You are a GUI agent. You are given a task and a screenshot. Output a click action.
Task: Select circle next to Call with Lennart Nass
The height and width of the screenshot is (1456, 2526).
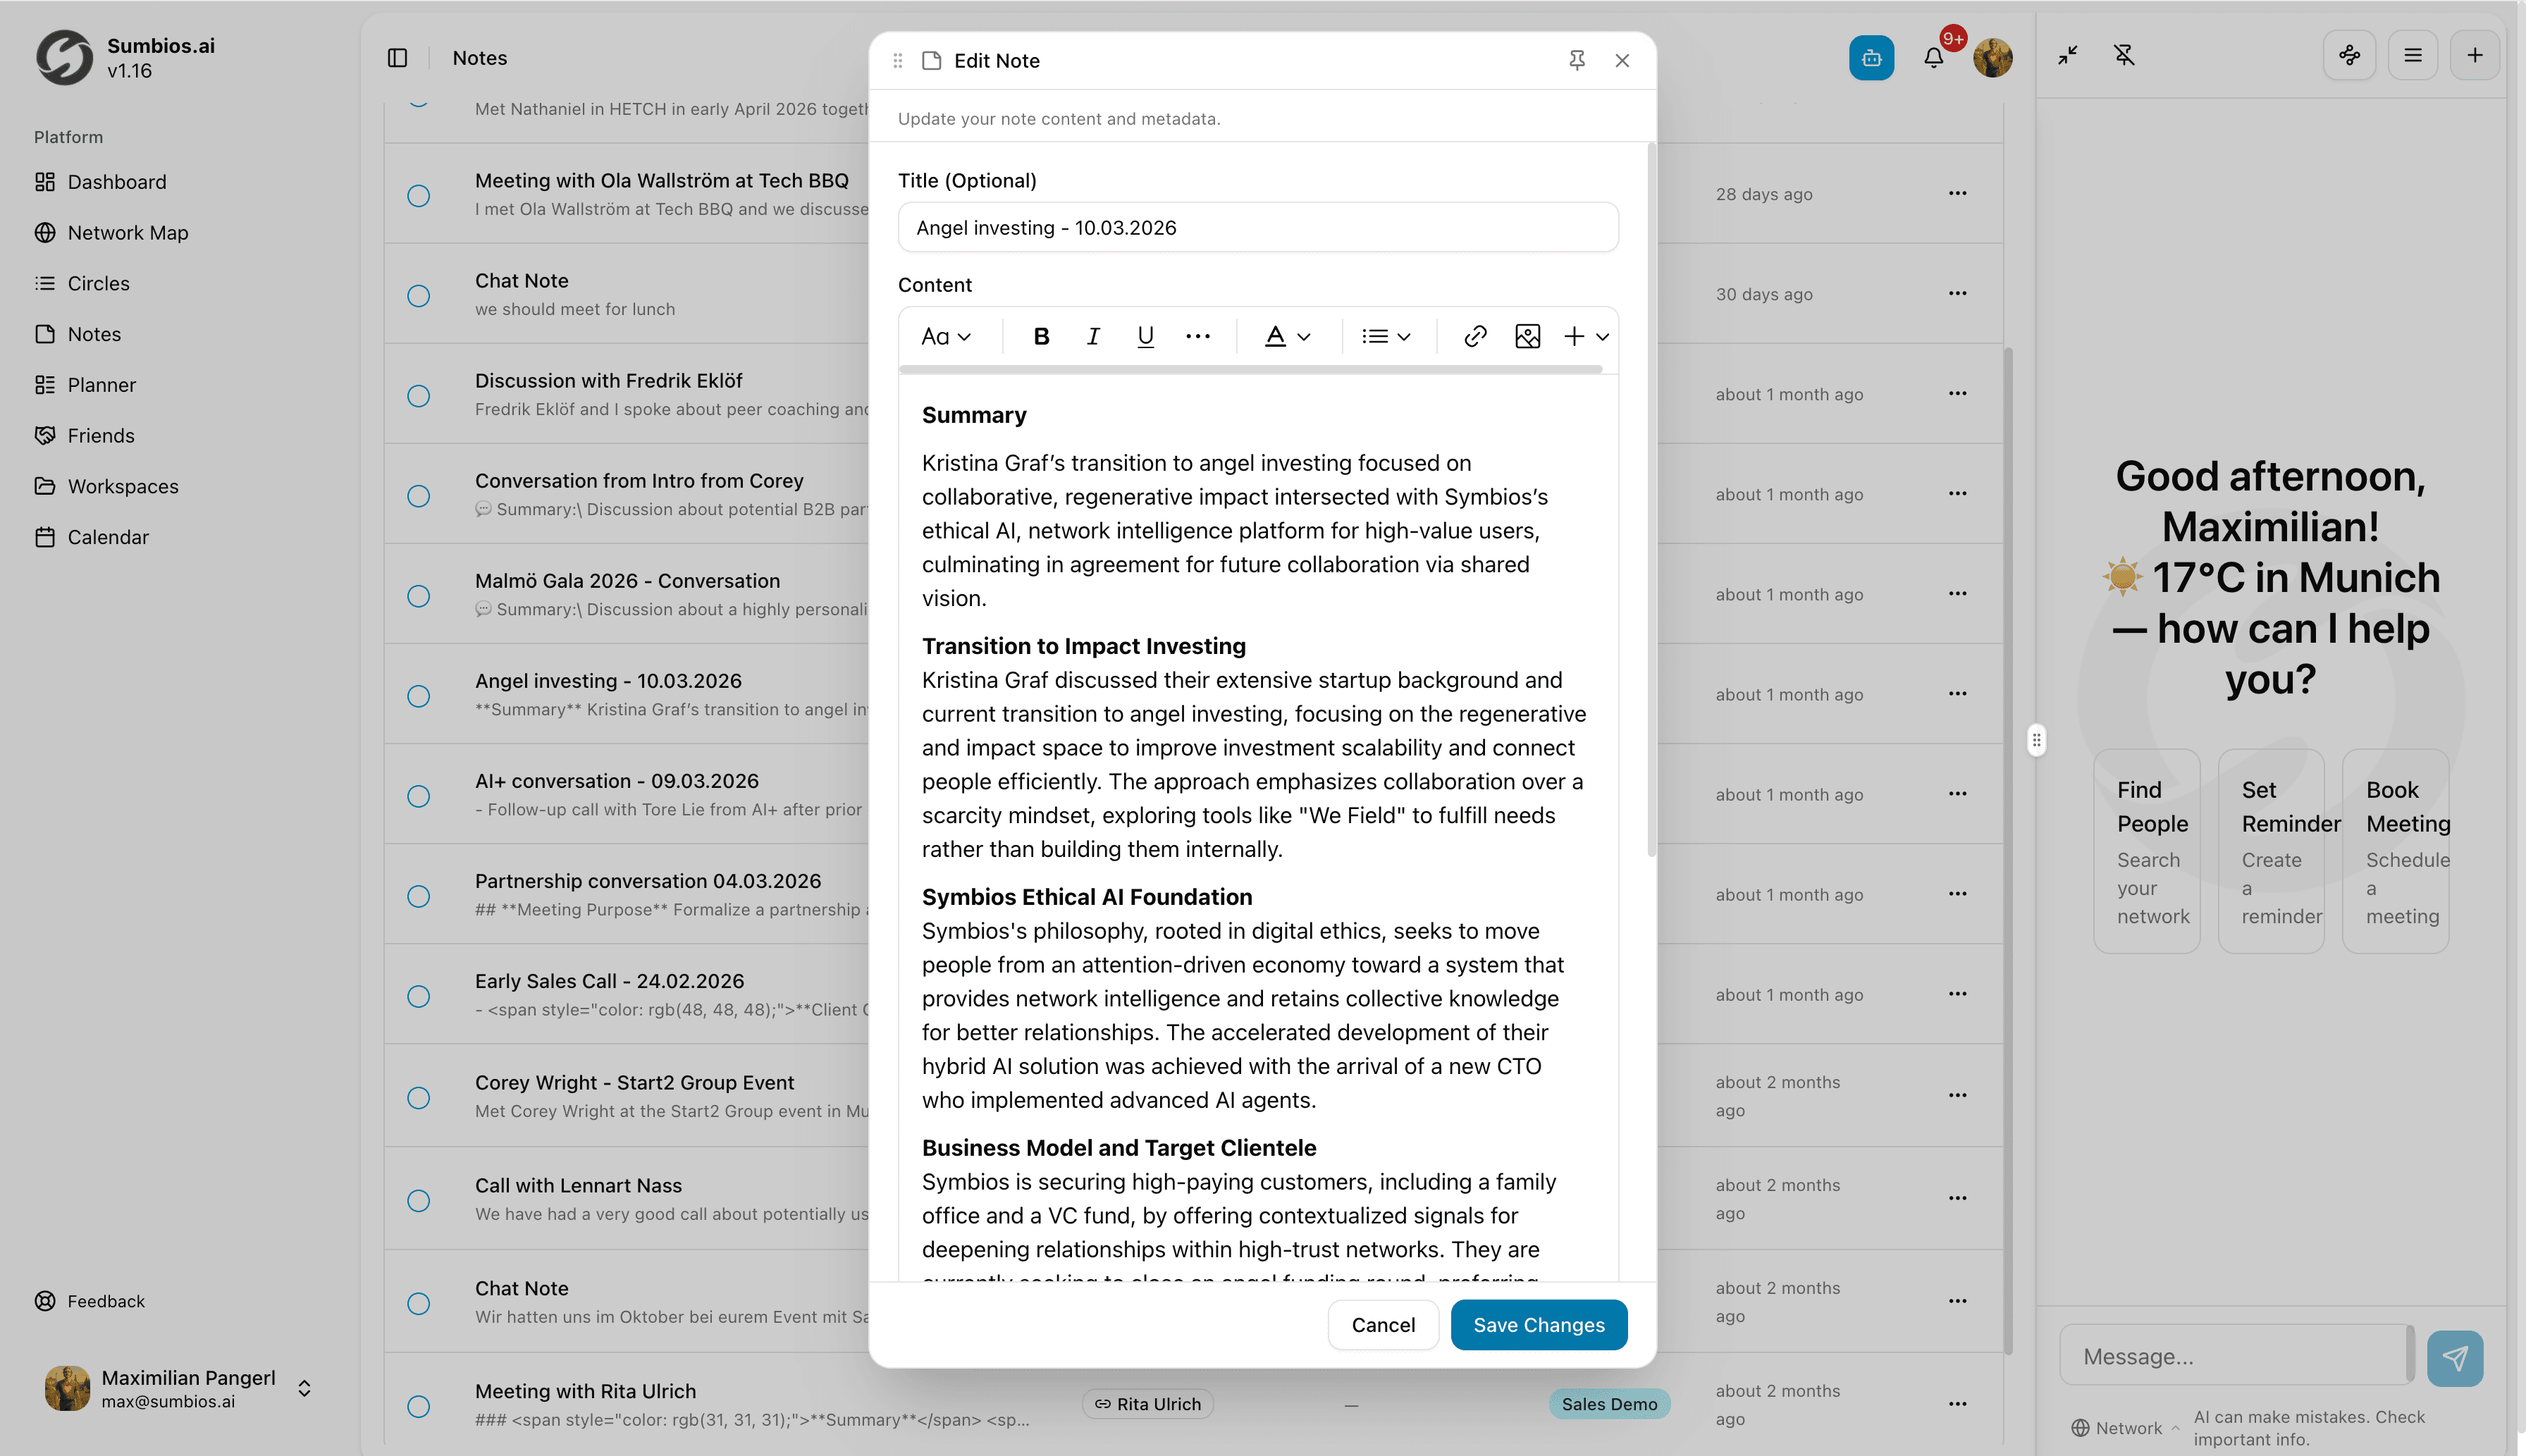pyautogui.click(x=419, y=1200)
